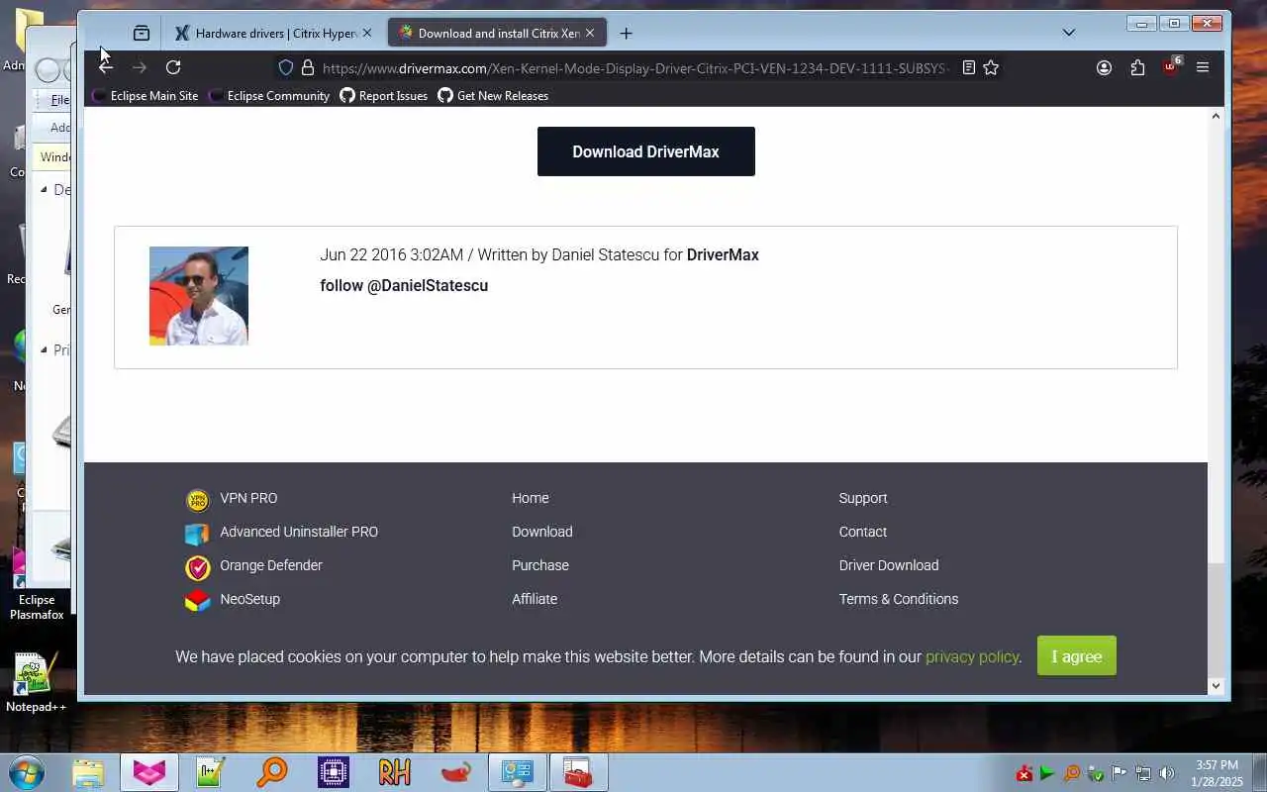
Task: Open the red chili pepper taskbar app
Action: (x=456, y=772)
